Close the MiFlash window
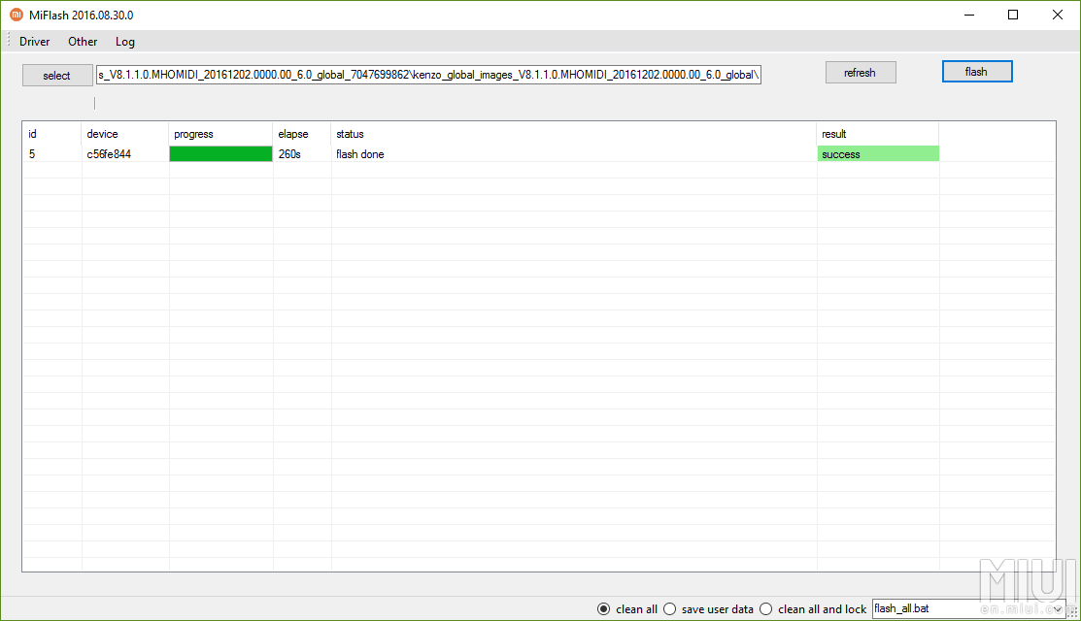Viewport: 1081px width, 621px height. pyautogui.click(x=1058, y=15)
